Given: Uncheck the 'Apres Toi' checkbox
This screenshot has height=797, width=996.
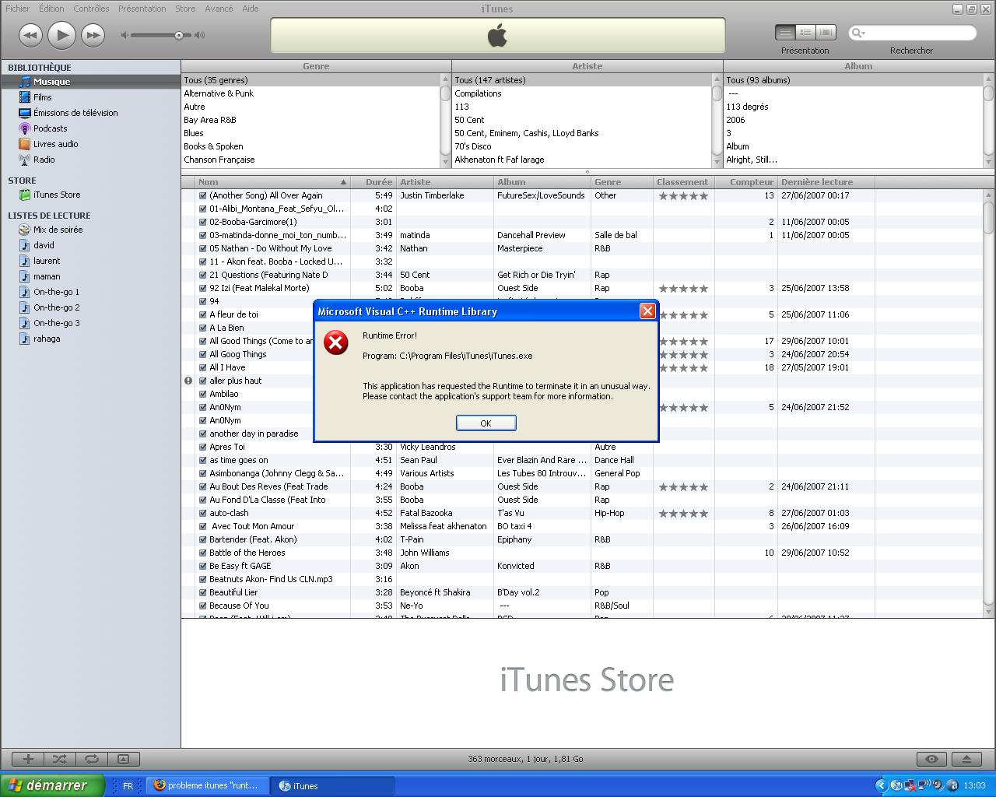Looking at the screenshot, I should 202,447.
